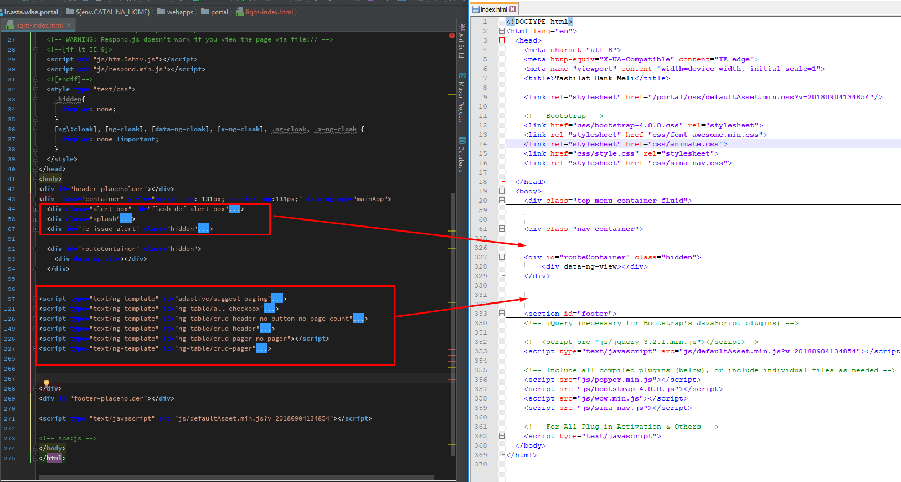Click the yellow warning stripe mark near line 32

pos(452,95)
